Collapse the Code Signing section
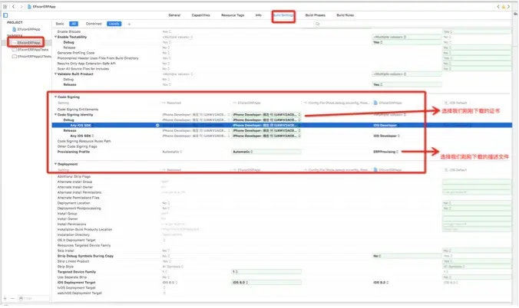This screenshot has width=519, height=308. [55, 97]
